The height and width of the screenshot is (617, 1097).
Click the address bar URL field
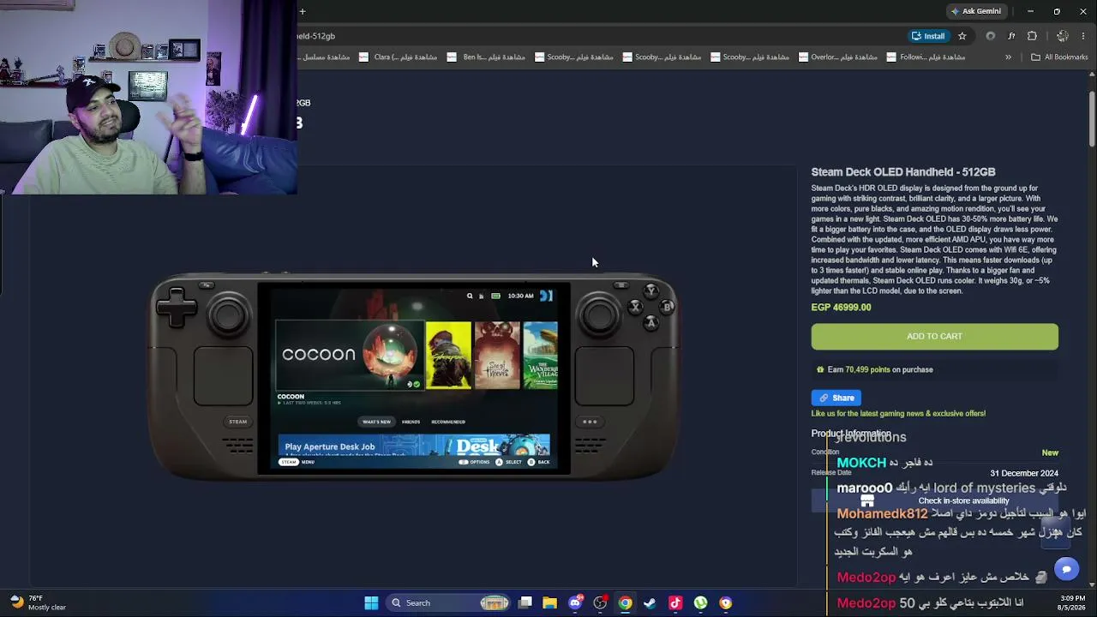coord(600,36)
